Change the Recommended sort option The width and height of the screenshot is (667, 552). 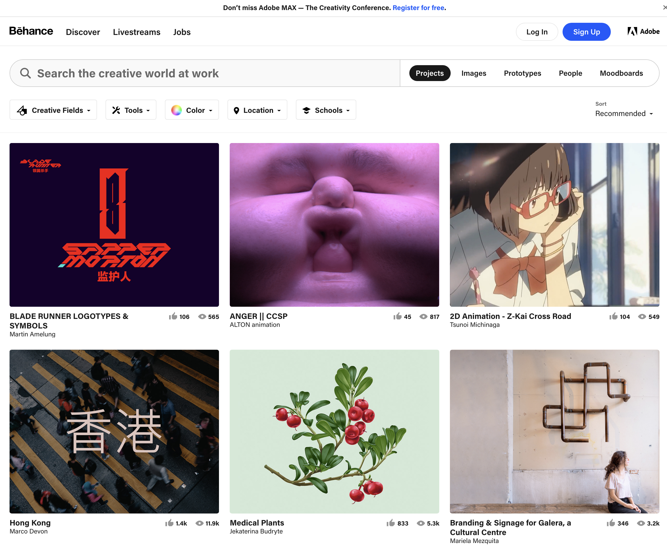[x=624, y=113]
